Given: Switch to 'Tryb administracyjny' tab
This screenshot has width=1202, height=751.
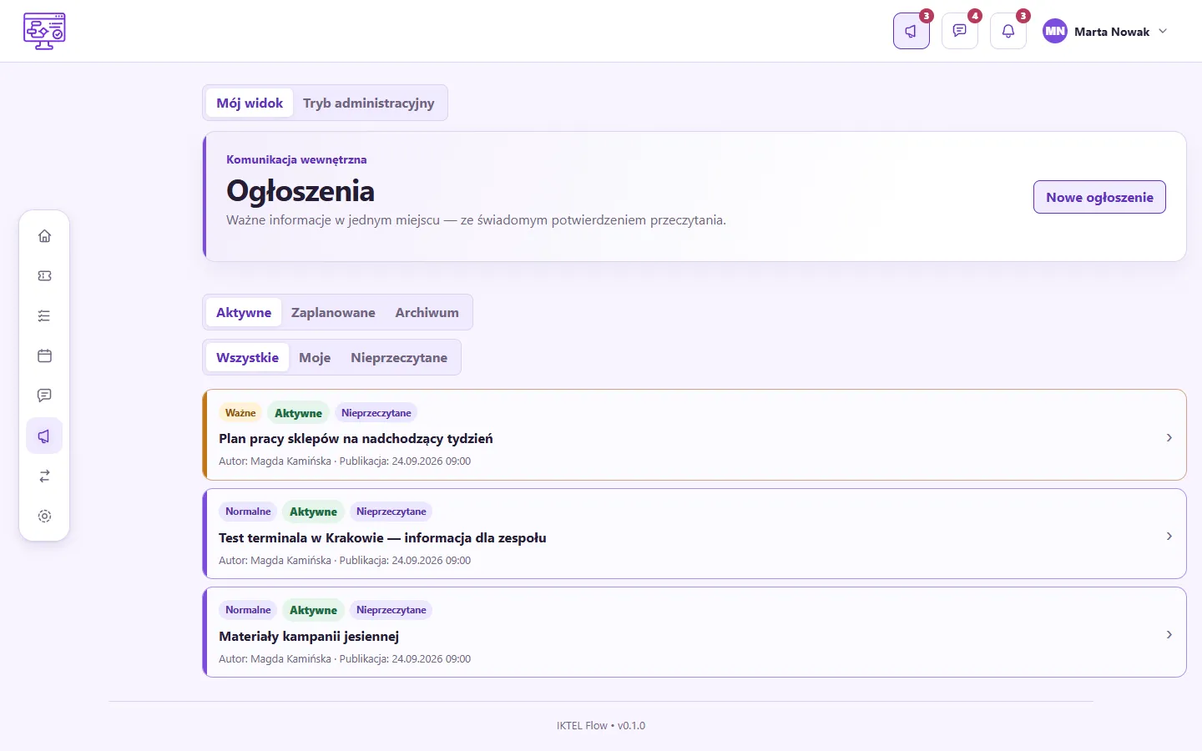Looking at the screenshot, I should click(x=368, y=103).
